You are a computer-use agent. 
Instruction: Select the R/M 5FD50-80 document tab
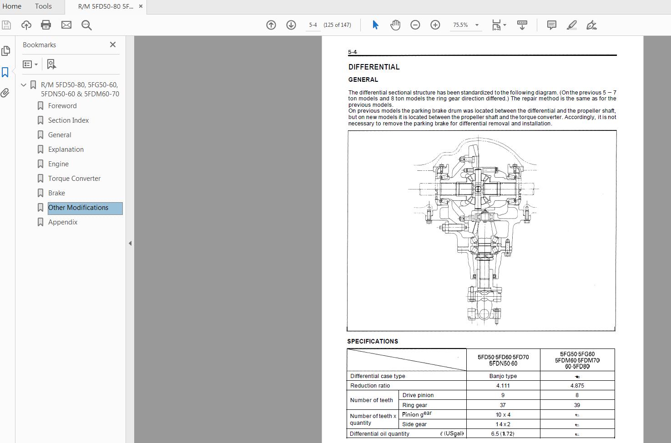(106, 6)
